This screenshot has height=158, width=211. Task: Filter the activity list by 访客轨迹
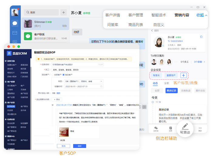tap(186, 91)
